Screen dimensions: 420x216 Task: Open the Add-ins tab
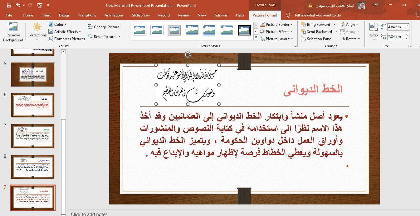pyautogui.click(x=221, y=15)
